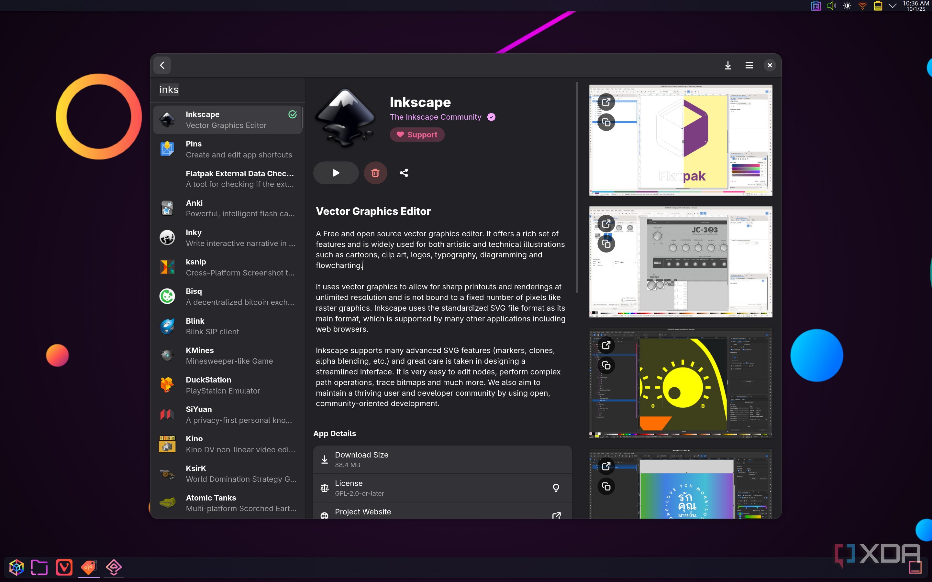932x582 pixels.
Task: Expand the system tray chevron arrow
Action: pyautogui.click(x=892, y=6)
